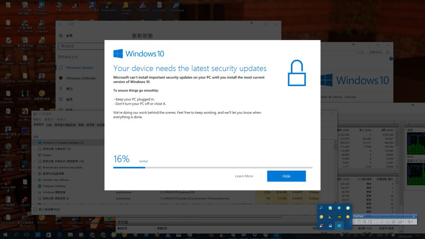The height and width of the screenshot is (239, 425).
Task: Open the Start menu on taskbar
Action: click(x=5, y=235)
